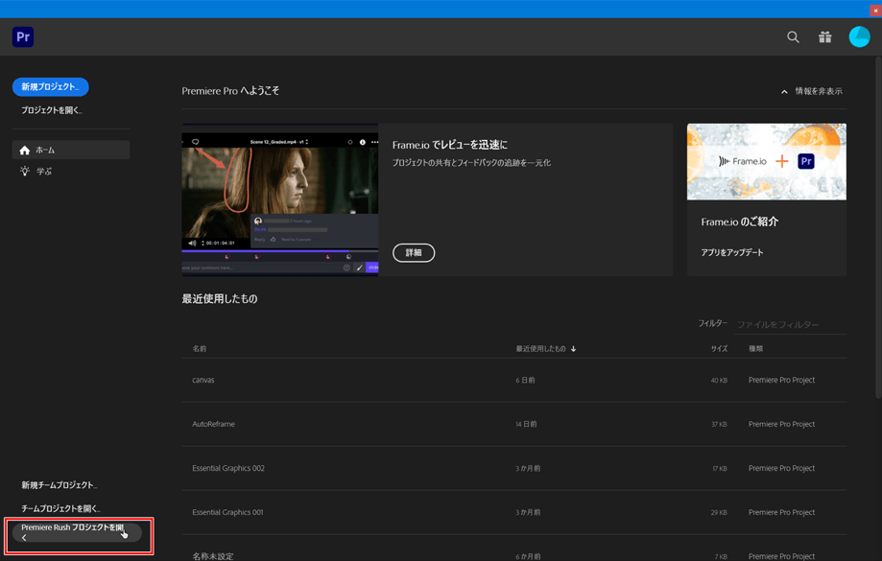Sort by 種類 column header
The height and width of the screenshot is (561, 882).
[x=755, y=348]
